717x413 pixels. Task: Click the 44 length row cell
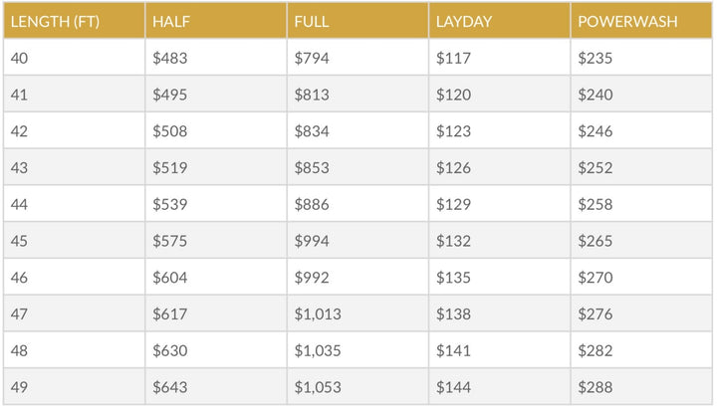tap(20, 204)
